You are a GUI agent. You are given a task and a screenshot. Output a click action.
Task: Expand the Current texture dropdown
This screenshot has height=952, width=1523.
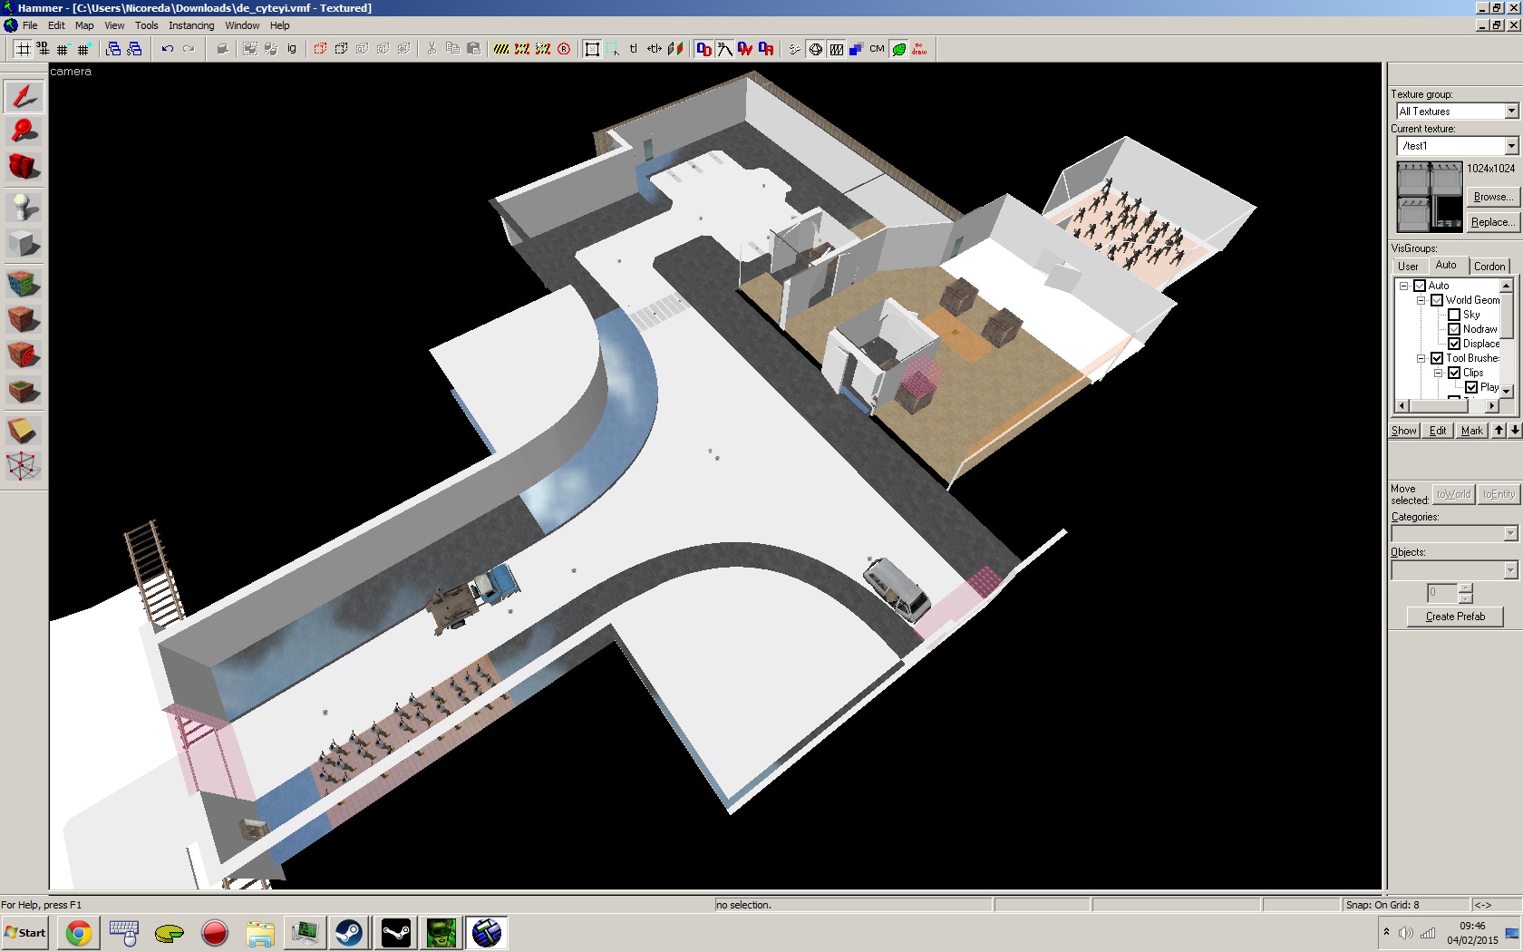(x=1510, y=146)
